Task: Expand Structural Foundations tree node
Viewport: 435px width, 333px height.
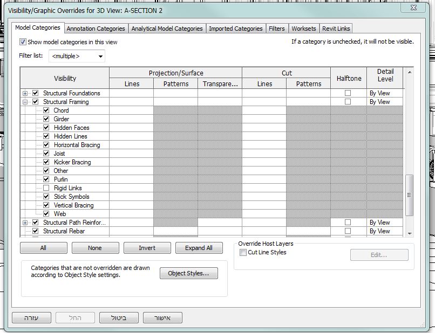Action: 25,93
